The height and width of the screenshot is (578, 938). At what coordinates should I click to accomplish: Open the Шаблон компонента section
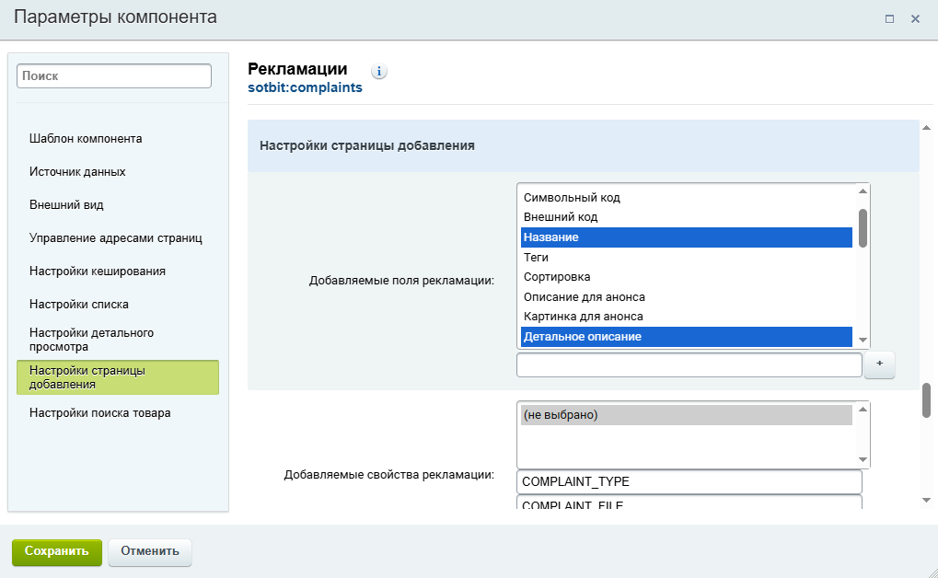[86, 139]
